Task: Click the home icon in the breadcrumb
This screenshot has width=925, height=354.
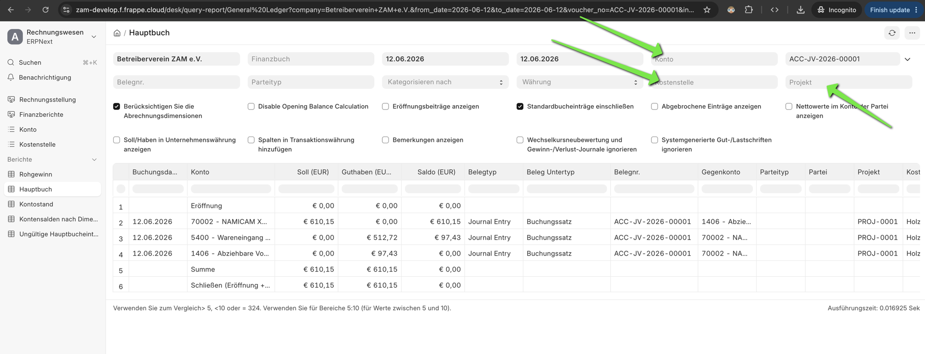Action: (x=117, y=33)
